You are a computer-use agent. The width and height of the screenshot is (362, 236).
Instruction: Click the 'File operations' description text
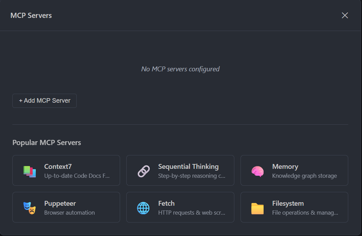[x=305, y=213]
